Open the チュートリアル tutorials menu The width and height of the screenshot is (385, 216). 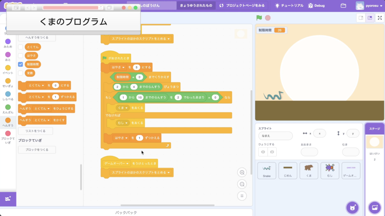point(289,6)
